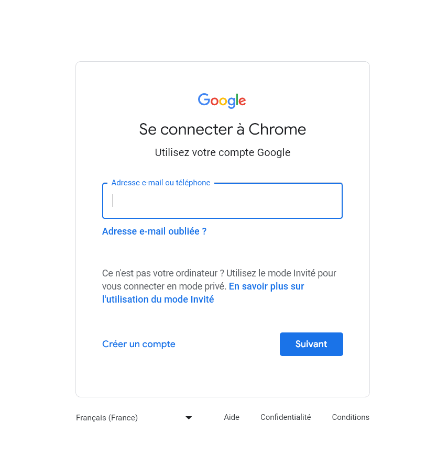437x456 pixels.
Task: Click the 'Adresse e-mail ou téléphone' floating label
Action: pos(161,183)
